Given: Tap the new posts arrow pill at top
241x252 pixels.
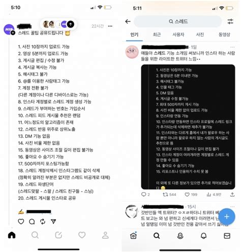Looking at the screenshot, I should [58, 24].
